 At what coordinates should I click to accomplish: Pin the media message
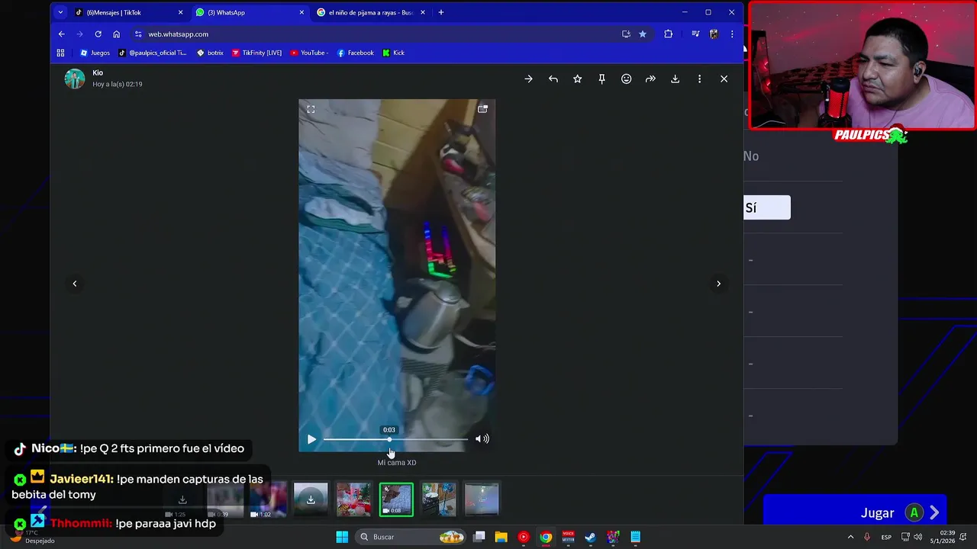click(x=601, y=79)
